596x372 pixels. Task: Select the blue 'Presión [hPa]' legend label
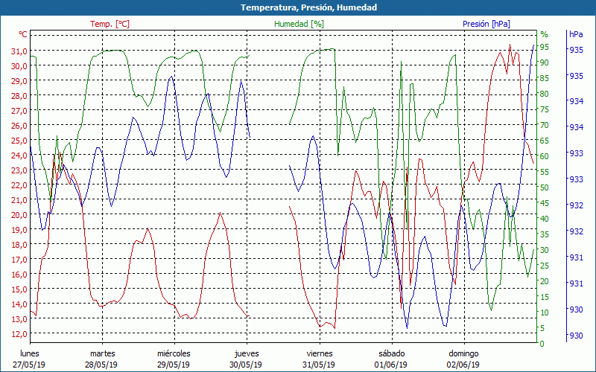(x=486, y=24)
